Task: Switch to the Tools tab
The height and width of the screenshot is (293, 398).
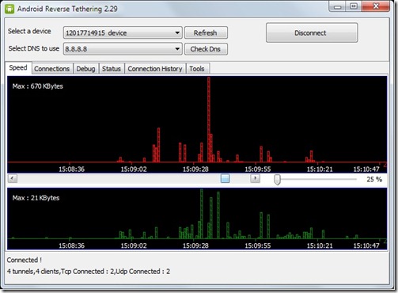Action: tap(197, 69)
